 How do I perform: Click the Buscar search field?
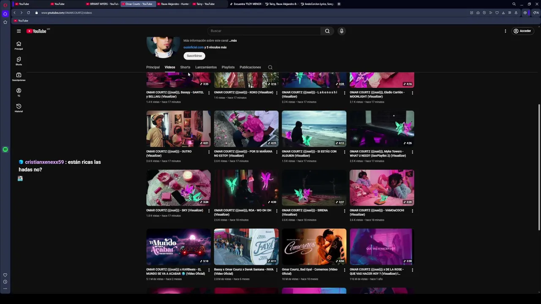(264, 31)
